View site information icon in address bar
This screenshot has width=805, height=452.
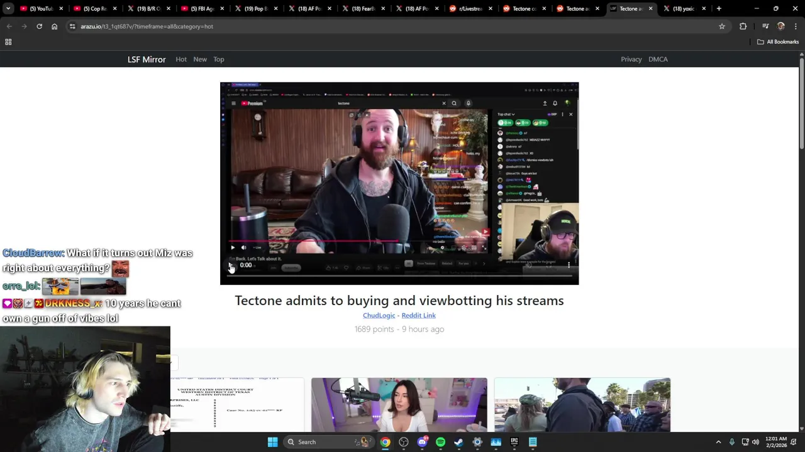click(x=72, y=26)
